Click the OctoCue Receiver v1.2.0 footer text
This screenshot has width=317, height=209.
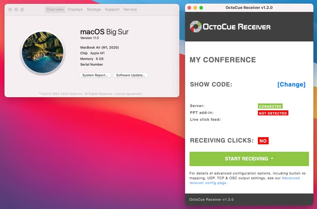click(212, 200)
